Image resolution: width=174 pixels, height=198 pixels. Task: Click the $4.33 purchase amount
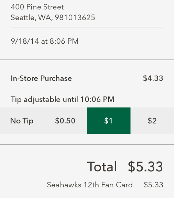click(x=153, y=78)
